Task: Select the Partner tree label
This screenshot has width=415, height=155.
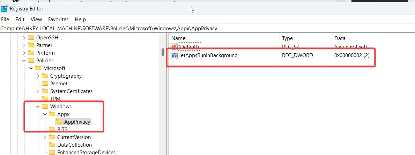Action: (44, 45)
